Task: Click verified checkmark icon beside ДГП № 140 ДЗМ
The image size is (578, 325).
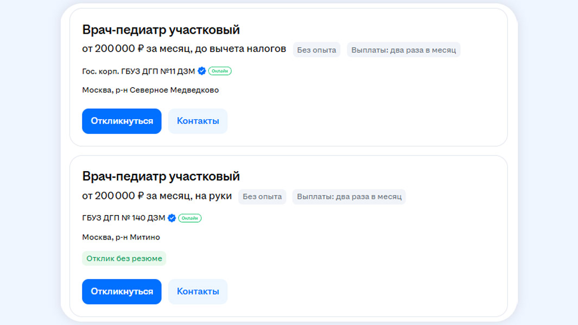Action: [172, 218]
